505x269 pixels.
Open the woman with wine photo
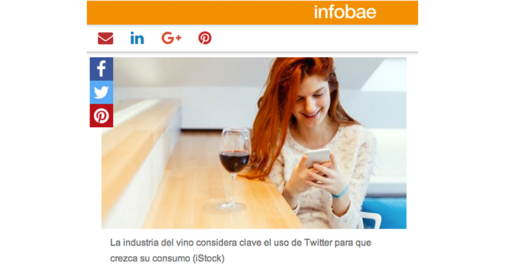(x=254, y=143)
